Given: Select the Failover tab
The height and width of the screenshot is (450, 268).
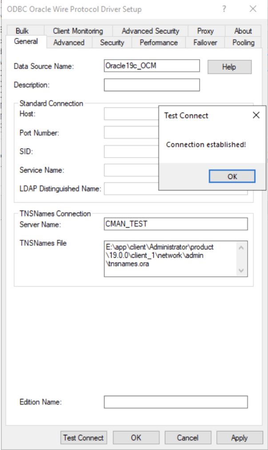Looking at the screenshot, I should [205, 42].
